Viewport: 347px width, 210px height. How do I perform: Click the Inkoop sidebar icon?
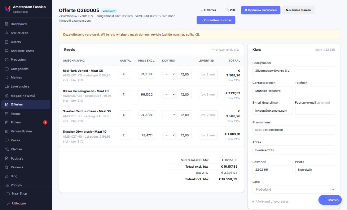7,114
